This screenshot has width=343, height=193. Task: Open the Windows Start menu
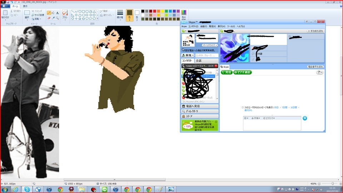(x=5, y=189)
